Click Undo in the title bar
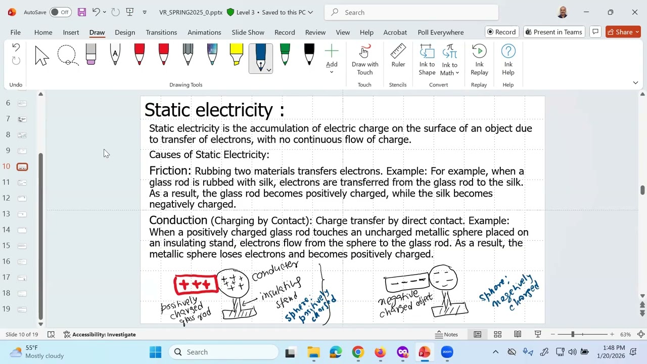Screen dimensions: 647x364 (96, 12)
